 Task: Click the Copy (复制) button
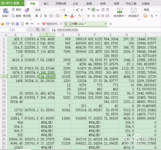pyautogui.click(x=16, y=16)
